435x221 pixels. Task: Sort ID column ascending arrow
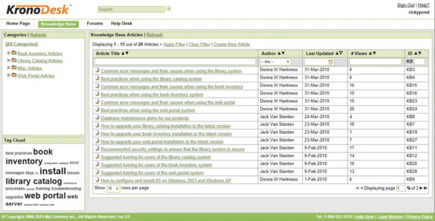416,53
